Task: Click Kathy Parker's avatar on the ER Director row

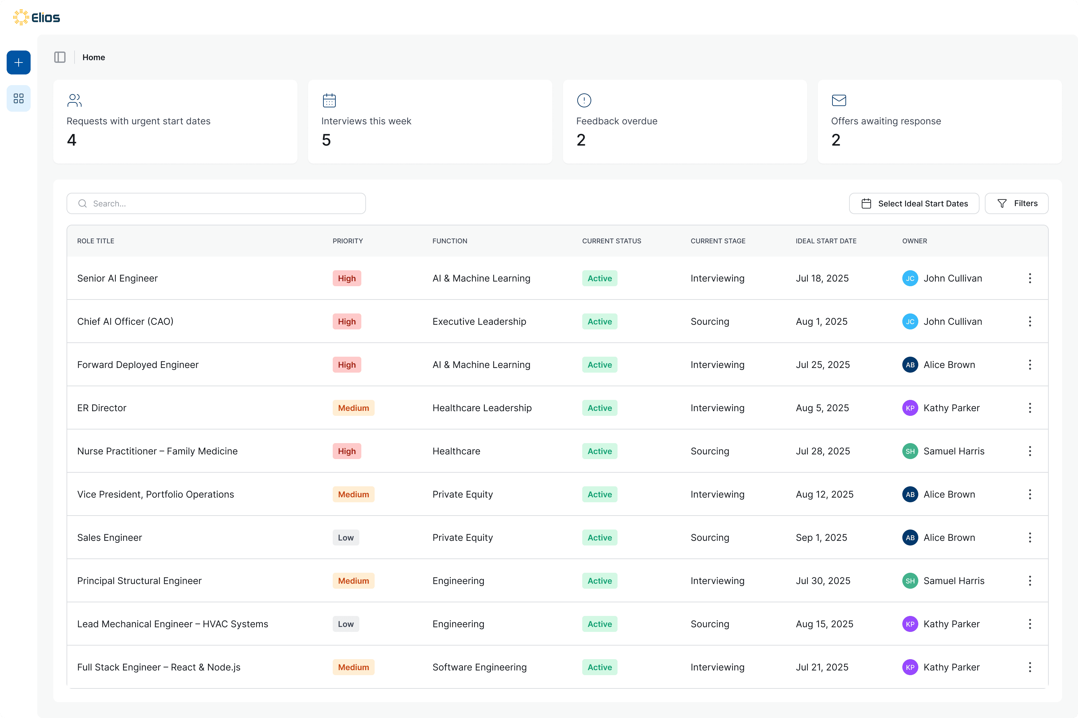Action: [910, 408]
